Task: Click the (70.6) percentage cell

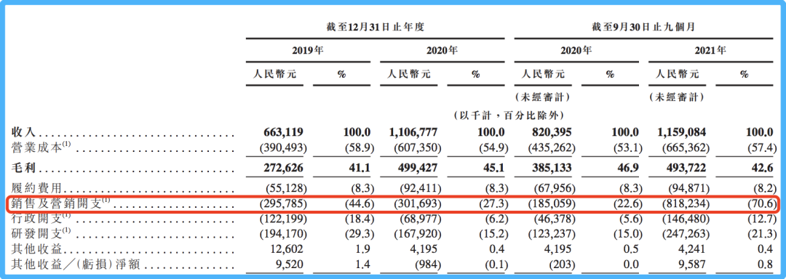Action: click(762, 204)
